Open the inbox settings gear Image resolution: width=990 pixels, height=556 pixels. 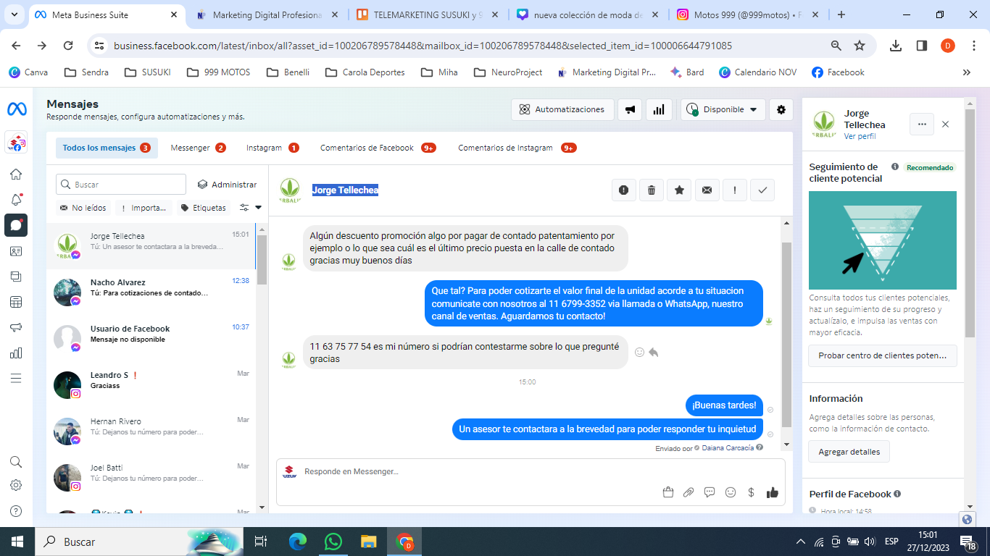click(x=781, y=109)
